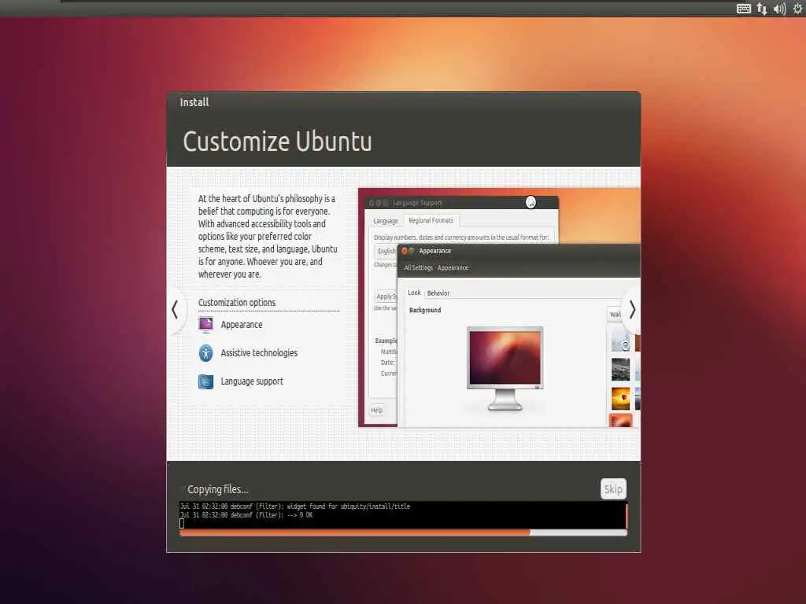Open the keyboard indicator in top panel
The image size is (806, 604).
[743, 9]
